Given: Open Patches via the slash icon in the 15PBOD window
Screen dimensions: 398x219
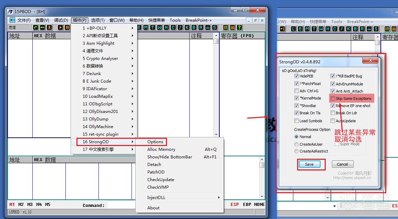Looking at the screenshot, I should (180, 28).
